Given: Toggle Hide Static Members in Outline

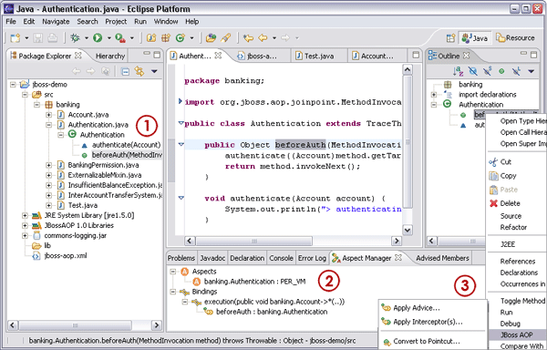Looking at the screenshot, I should (488, 71).
